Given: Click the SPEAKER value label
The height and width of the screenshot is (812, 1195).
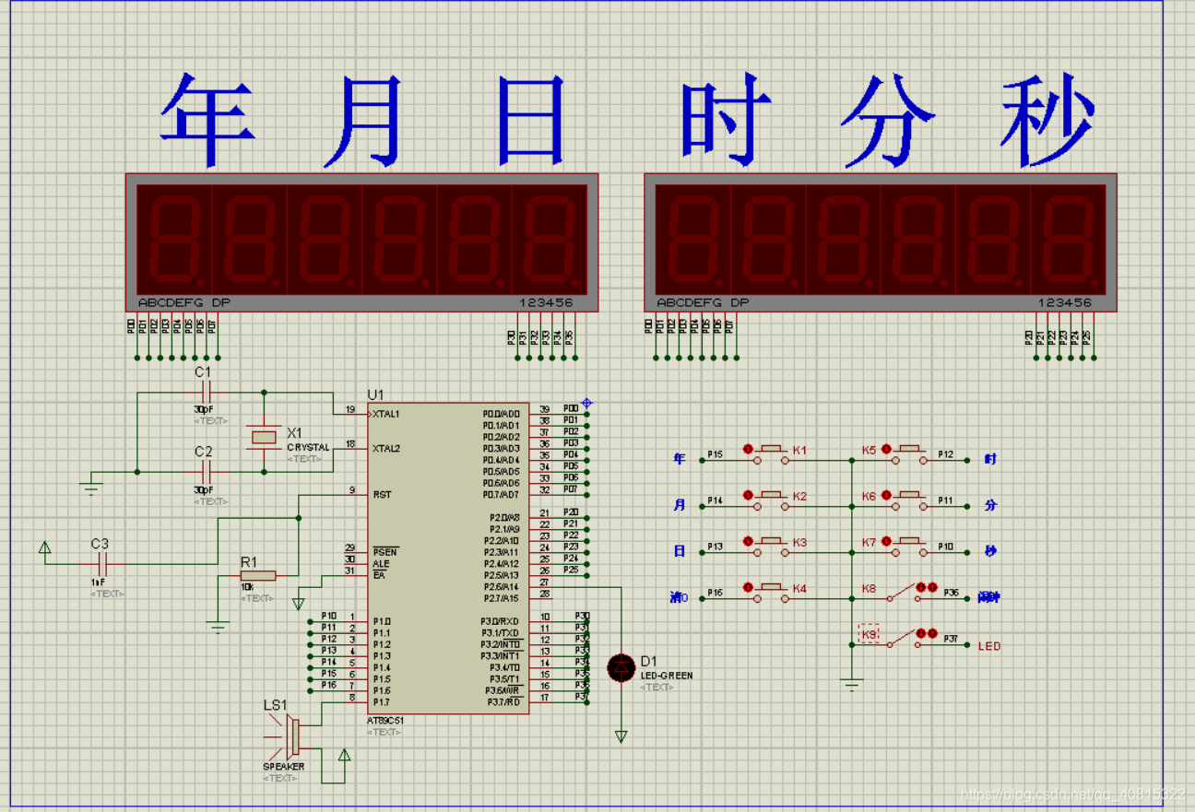Looking at the screenshot, I should tap(284, 766).
